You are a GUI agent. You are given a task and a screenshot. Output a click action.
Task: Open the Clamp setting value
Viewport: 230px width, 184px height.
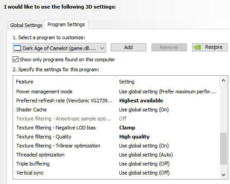127,128
